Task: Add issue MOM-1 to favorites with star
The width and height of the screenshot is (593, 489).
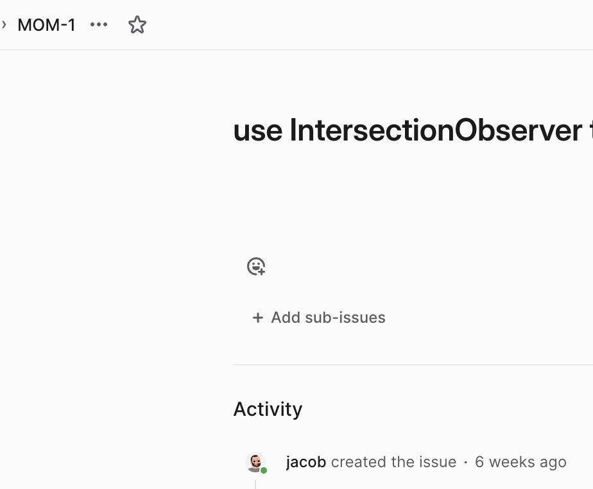Action: pos(137,25)
